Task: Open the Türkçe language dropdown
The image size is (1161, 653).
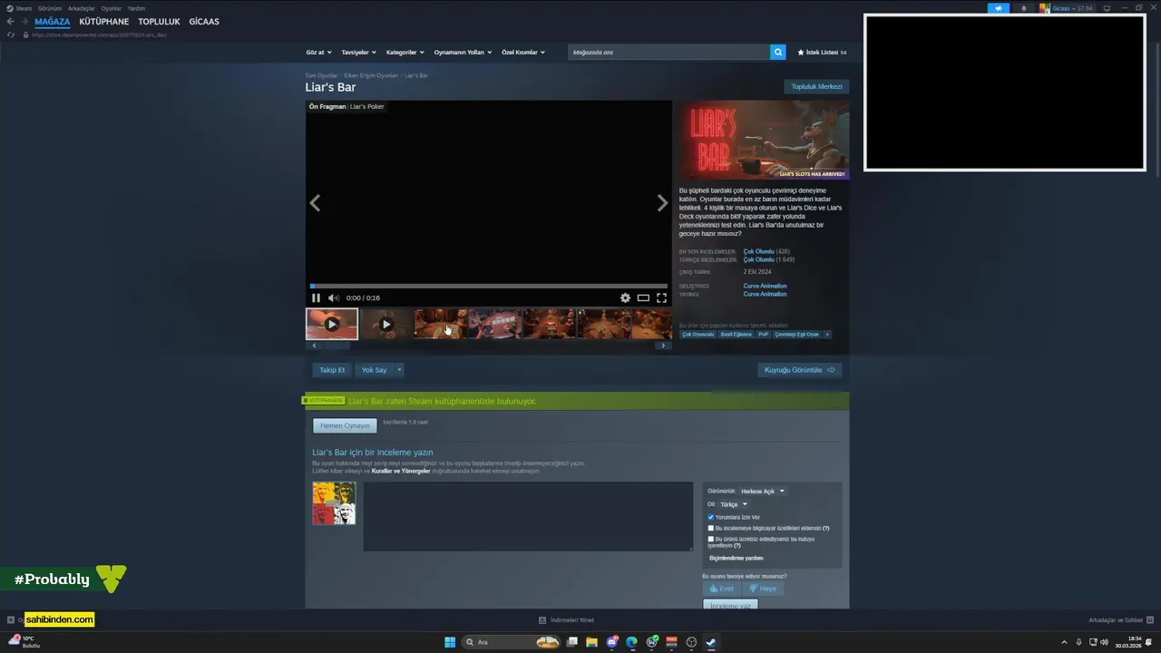Action: point(734,504)
